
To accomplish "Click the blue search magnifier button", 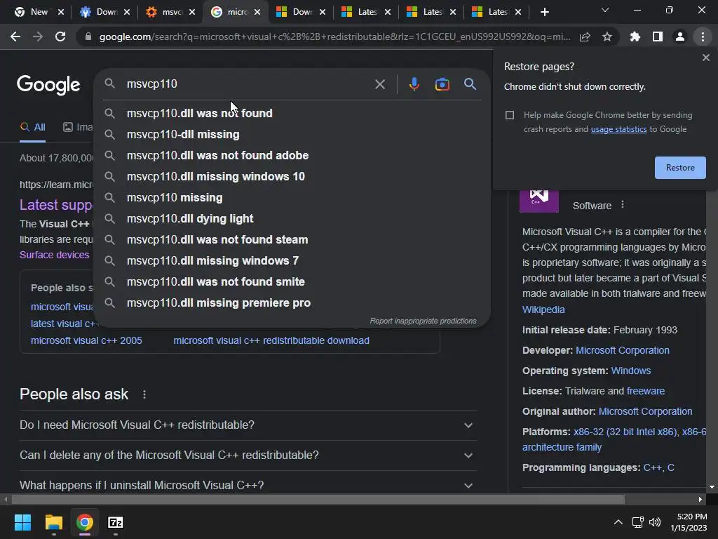I will pyautogui.click(x=470, y=84).
